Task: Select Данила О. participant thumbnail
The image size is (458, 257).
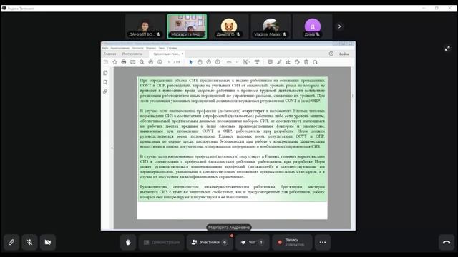Action: [x=229, y=26]
